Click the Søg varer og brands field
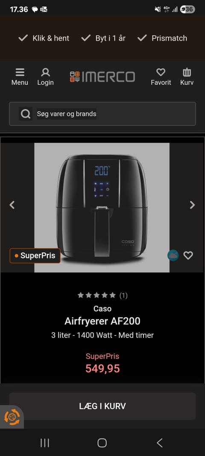 [102, 114]
